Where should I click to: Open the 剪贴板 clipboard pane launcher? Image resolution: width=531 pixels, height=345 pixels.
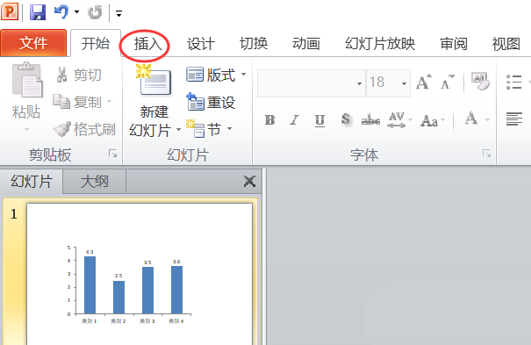click(112, 154)
